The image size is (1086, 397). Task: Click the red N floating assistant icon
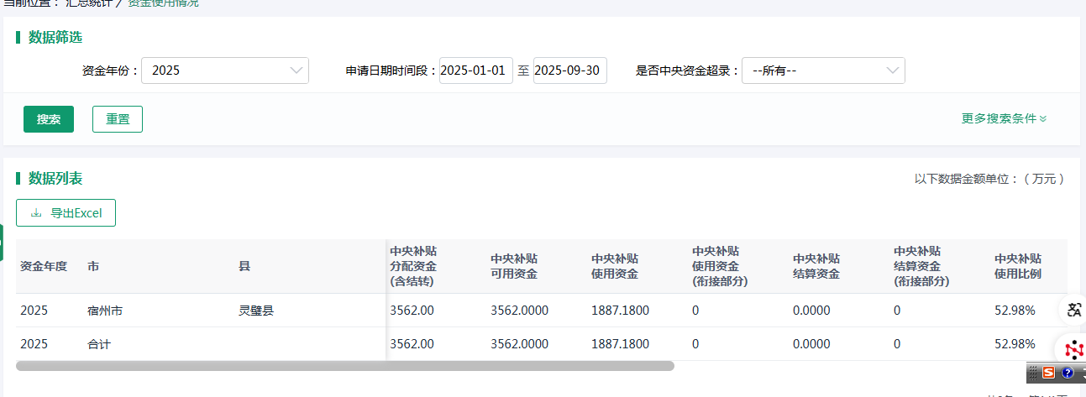pyautogui.click(x=1073, y=347)
